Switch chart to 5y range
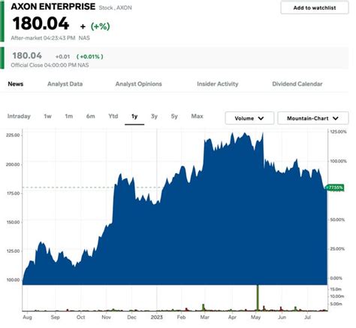Screen dimensions: 356x328 pyautogui.click(x=174, y=117)
